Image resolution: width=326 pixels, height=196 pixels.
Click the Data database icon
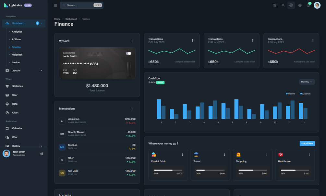tap(7, 104)
